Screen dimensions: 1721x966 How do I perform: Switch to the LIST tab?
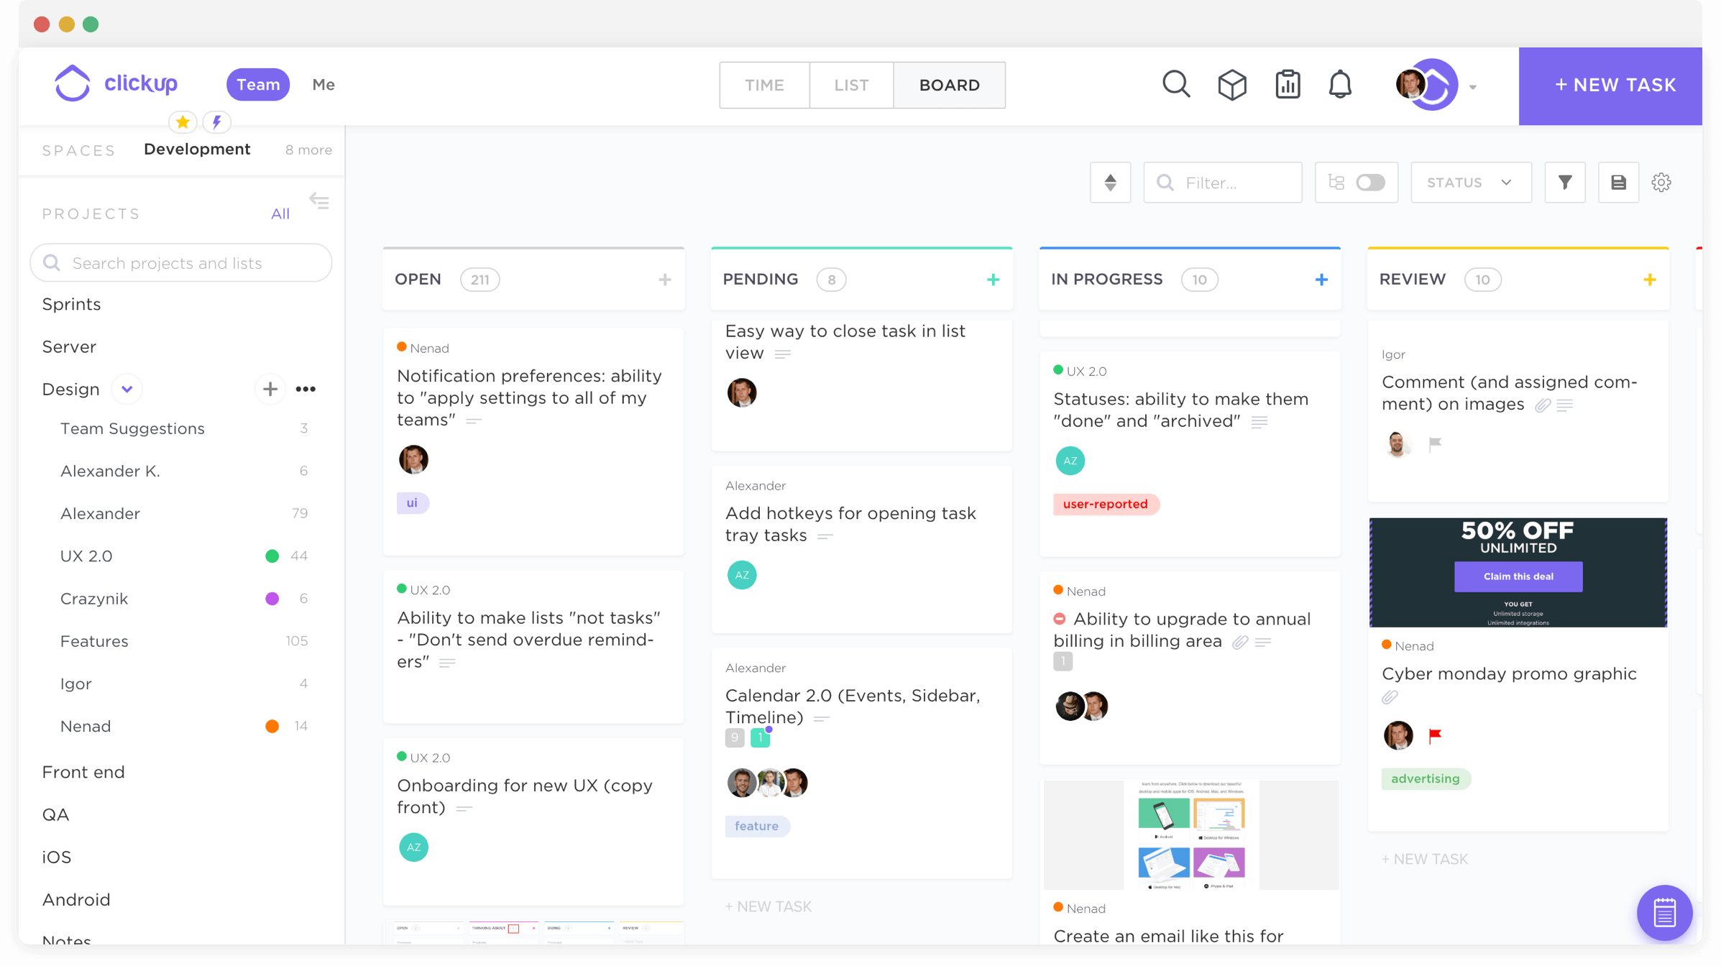coord(851,85)
